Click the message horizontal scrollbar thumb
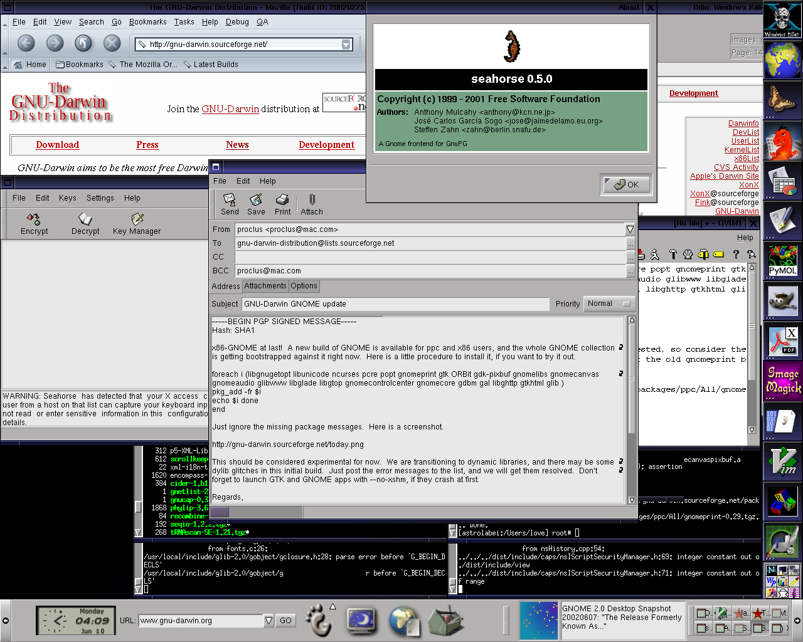Viewport: 803px width, 642px height. coord(220,512)
